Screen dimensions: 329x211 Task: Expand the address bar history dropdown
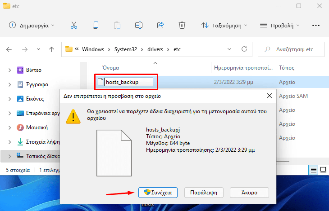click(x=229, y=49)
